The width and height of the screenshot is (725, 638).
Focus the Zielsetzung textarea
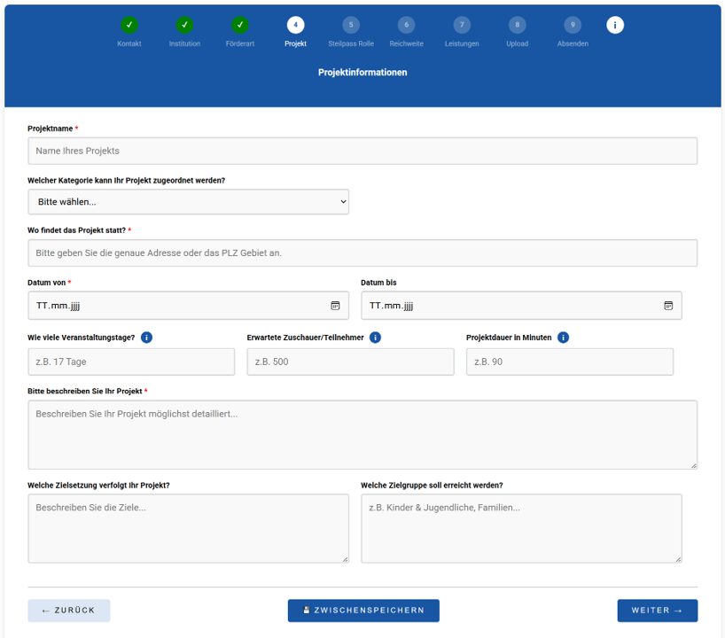pyautogui.click(x=188, y=528)
